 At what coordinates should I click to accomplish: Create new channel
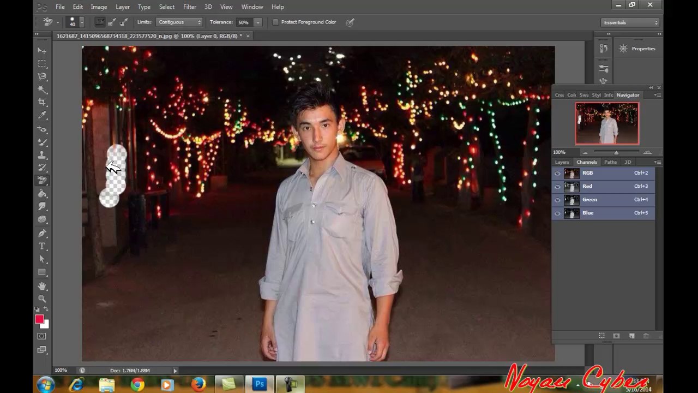pos(631,336)
